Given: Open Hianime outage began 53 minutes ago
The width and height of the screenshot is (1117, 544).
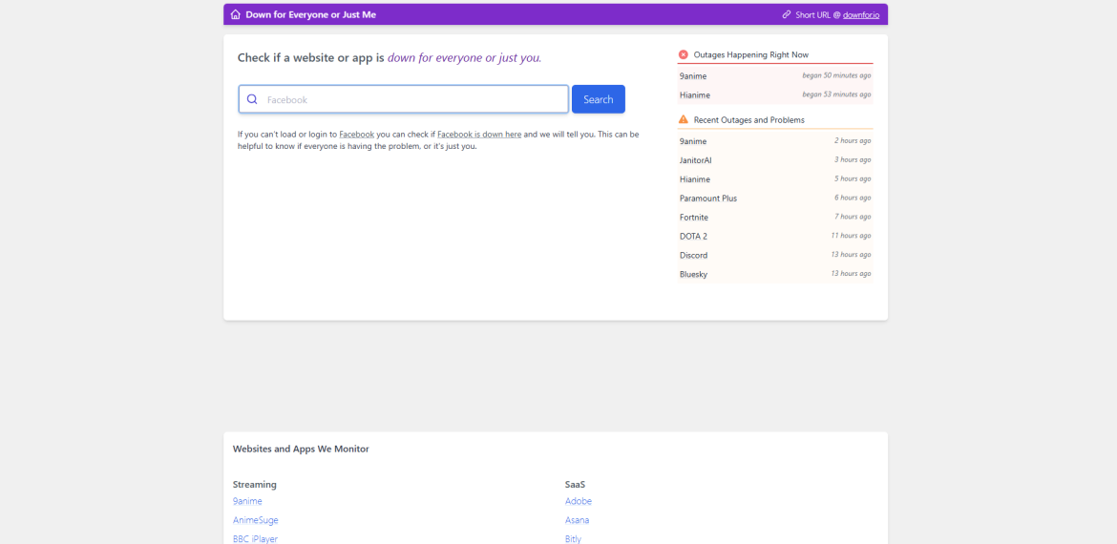Looking at the screenshot, I should pyautogui.click(x=775, y=94).
